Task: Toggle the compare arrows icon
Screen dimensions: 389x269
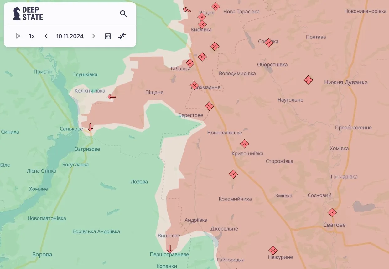Action: click(x=122, y=36)
